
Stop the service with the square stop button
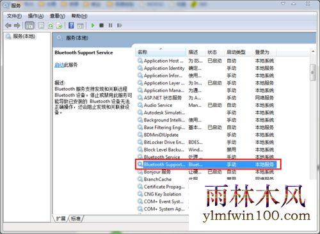(x=101, y=26)
